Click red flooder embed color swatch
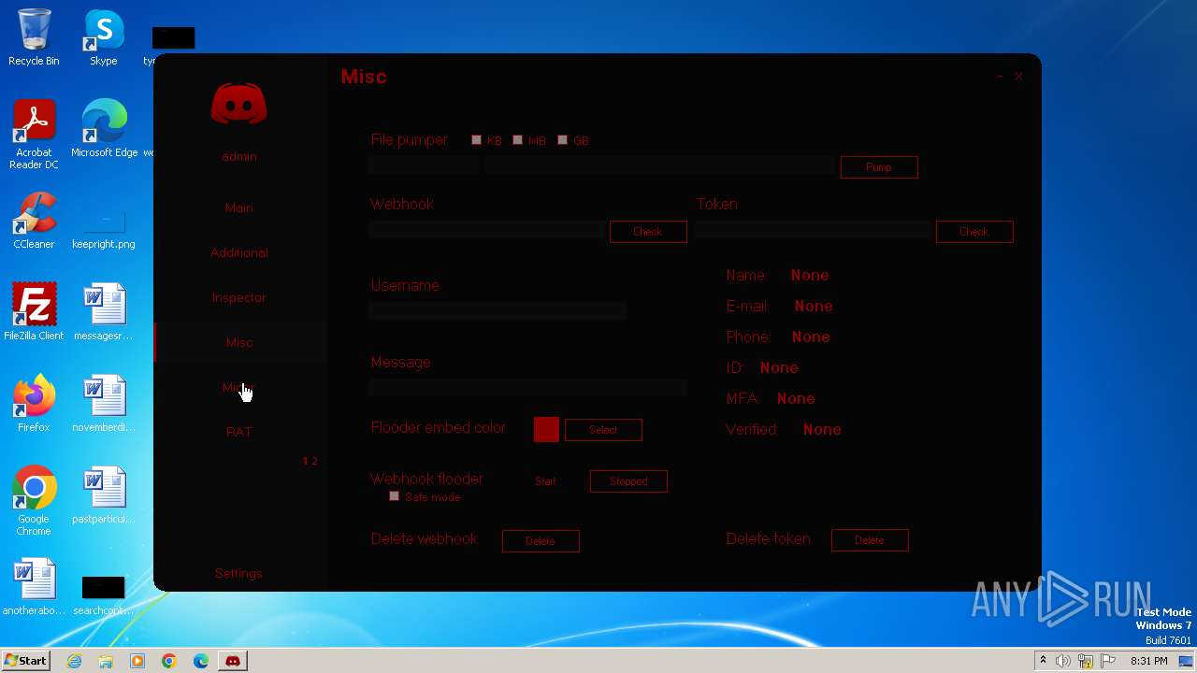The height and width of the screenshot is (673, 1197). click(546, 430)
